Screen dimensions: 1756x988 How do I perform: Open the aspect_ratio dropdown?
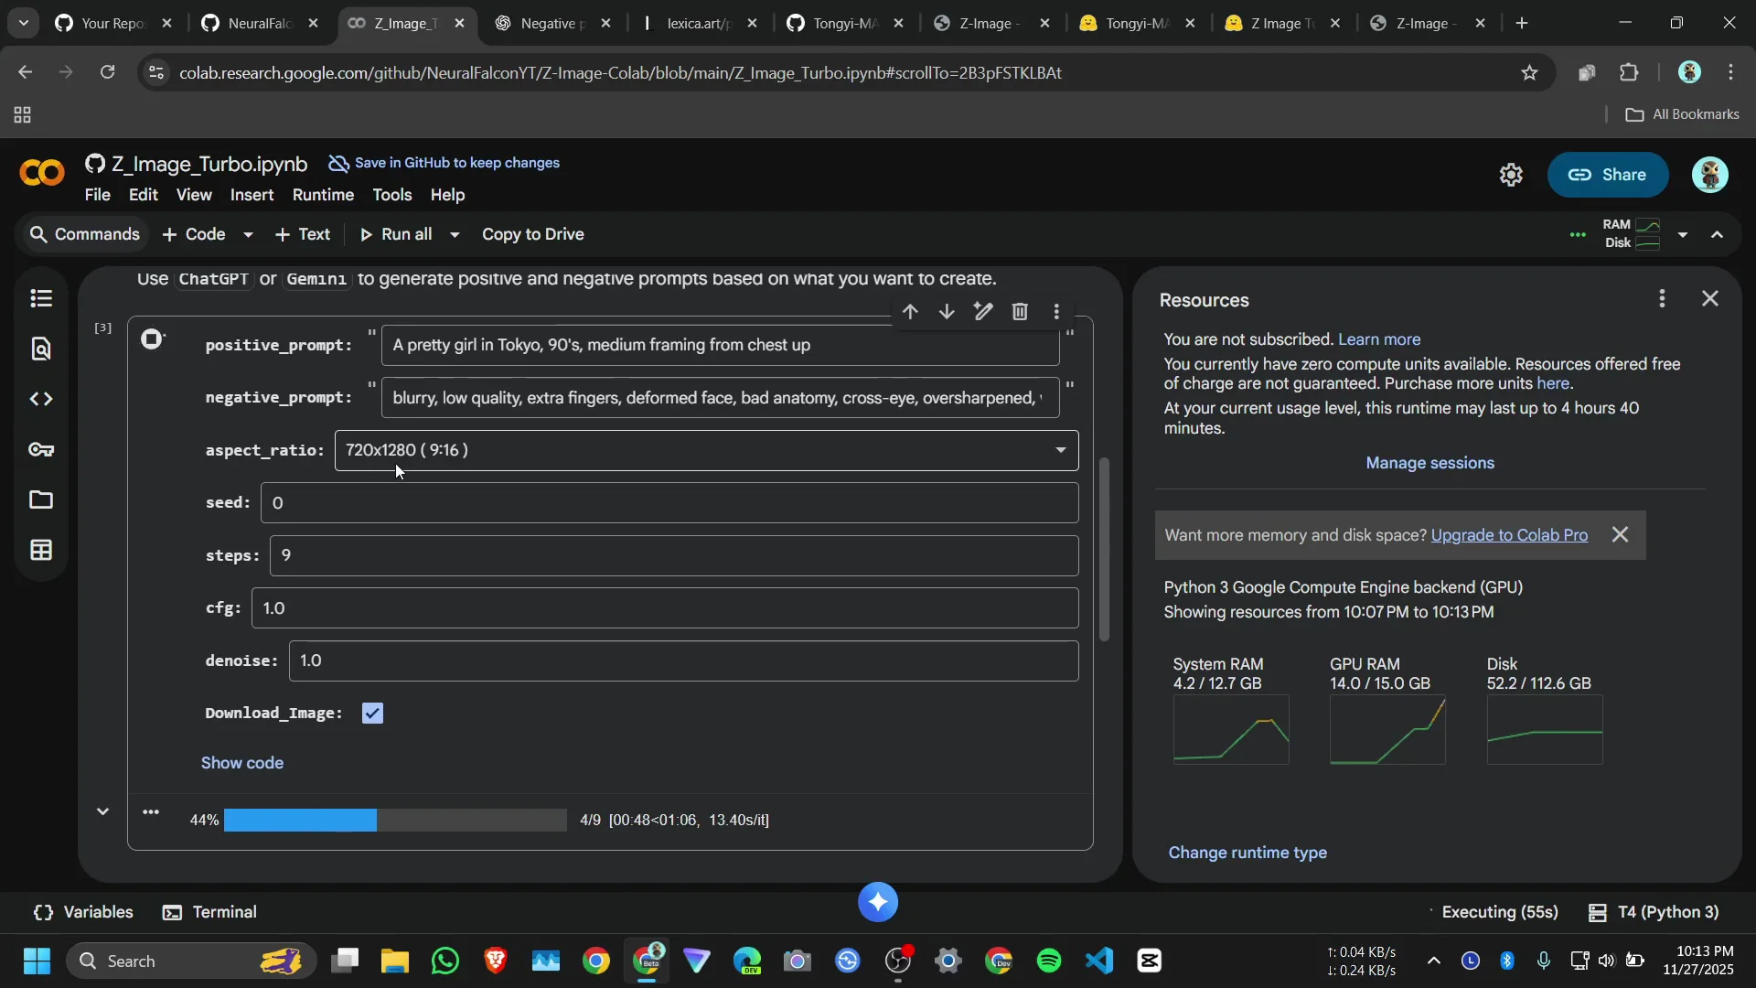point(1060,450)
